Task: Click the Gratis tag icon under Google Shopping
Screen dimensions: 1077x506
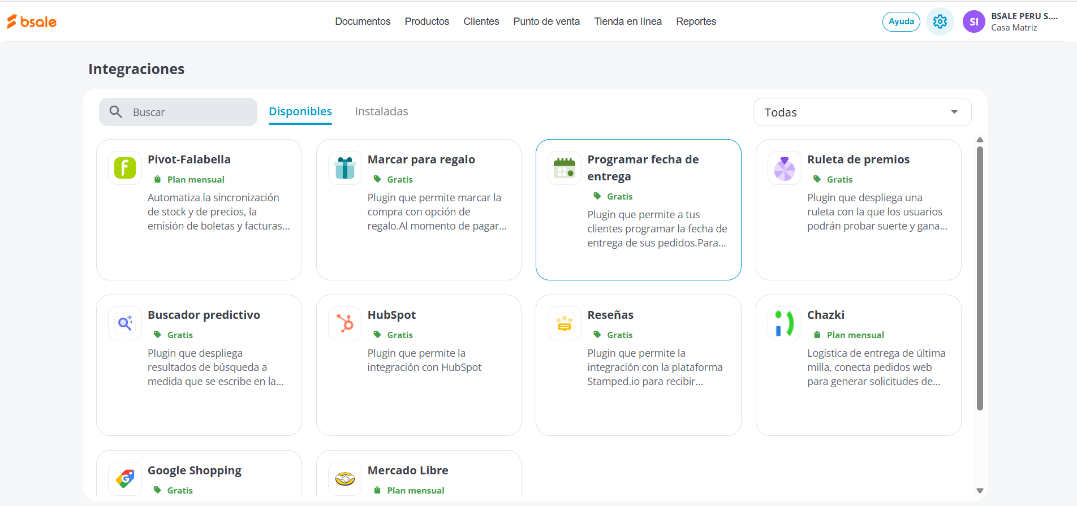Action: pos(157,490)
